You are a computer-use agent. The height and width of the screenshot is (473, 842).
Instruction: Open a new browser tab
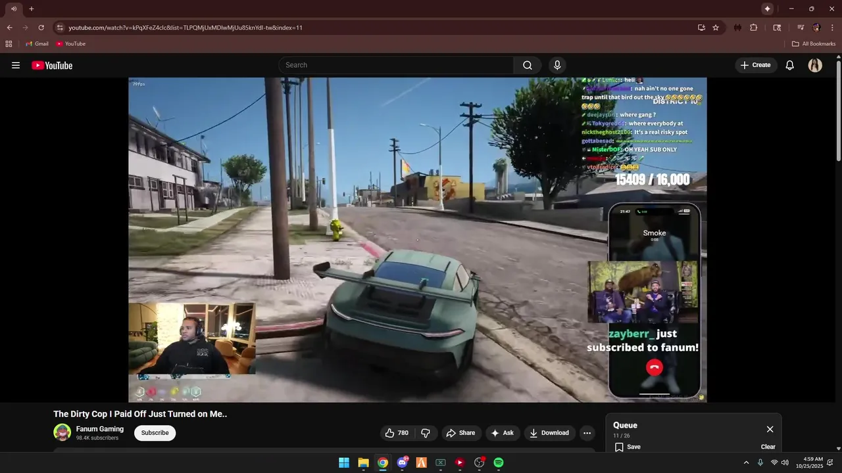(31, 9)
